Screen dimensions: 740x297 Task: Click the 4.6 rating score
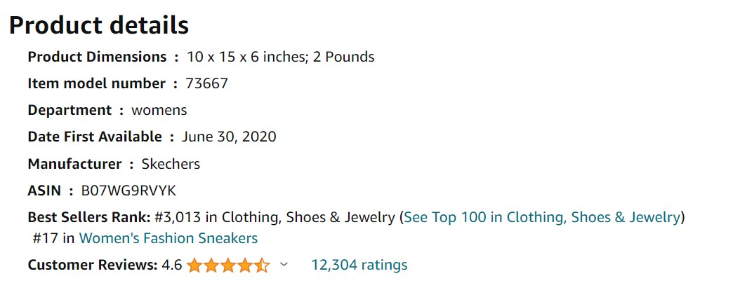(171, 265)
